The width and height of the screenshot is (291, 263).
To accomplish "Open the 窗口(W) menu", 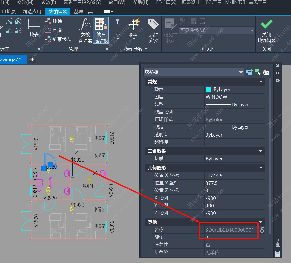I will tap(117, 3).
